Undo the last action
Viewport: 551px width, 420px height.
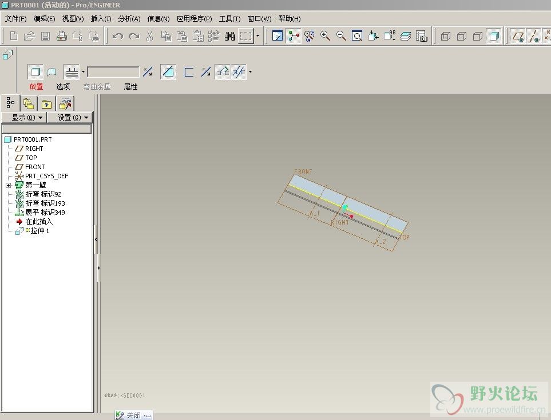tap(118, 36)
